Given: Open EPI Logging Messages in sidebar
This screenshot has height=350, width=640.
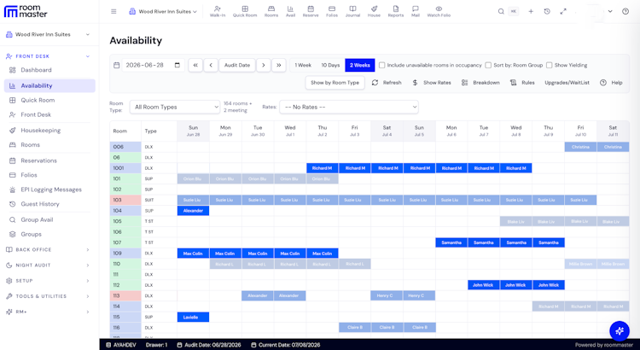Looking at the screenshot, I should pos(51,190).
